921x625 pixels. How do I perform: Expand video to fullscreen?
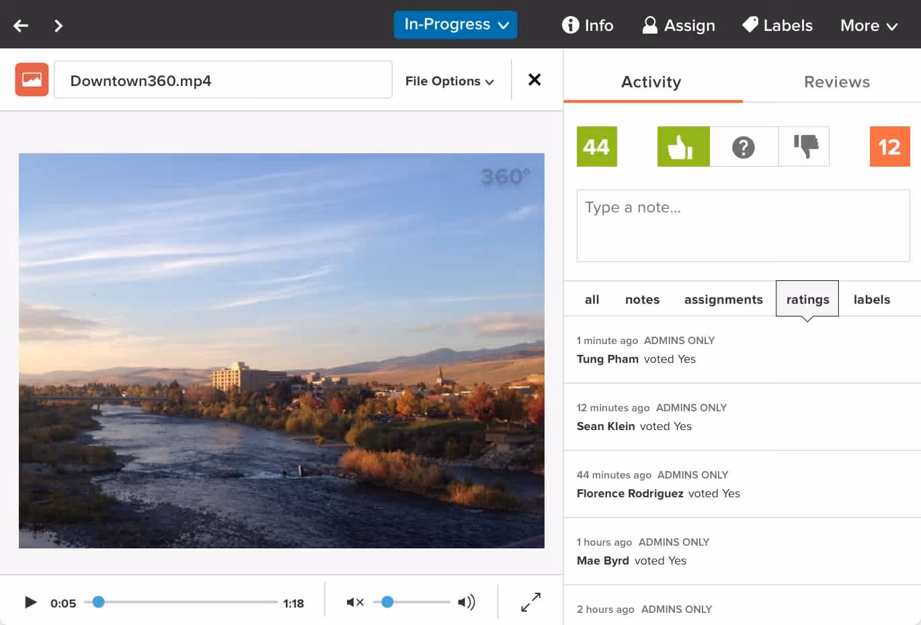coord(531,602)
